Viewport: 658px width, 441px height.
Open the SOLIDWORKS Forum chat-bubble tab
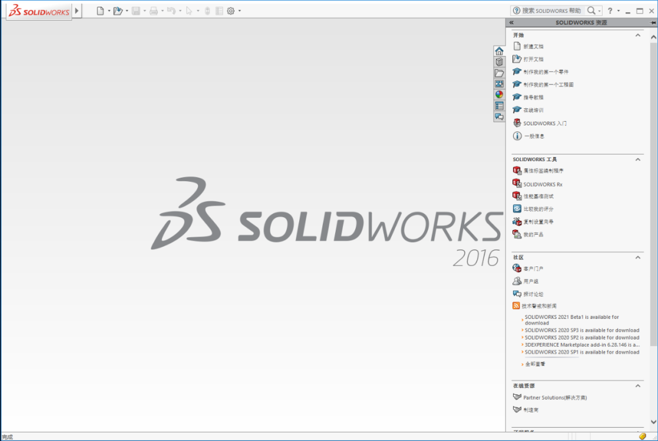point(499,117)
